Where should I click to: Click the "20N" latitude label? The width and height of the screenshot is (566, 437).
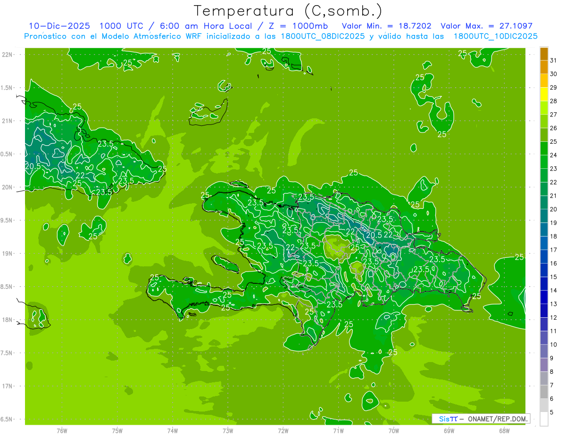click(8, 187)
